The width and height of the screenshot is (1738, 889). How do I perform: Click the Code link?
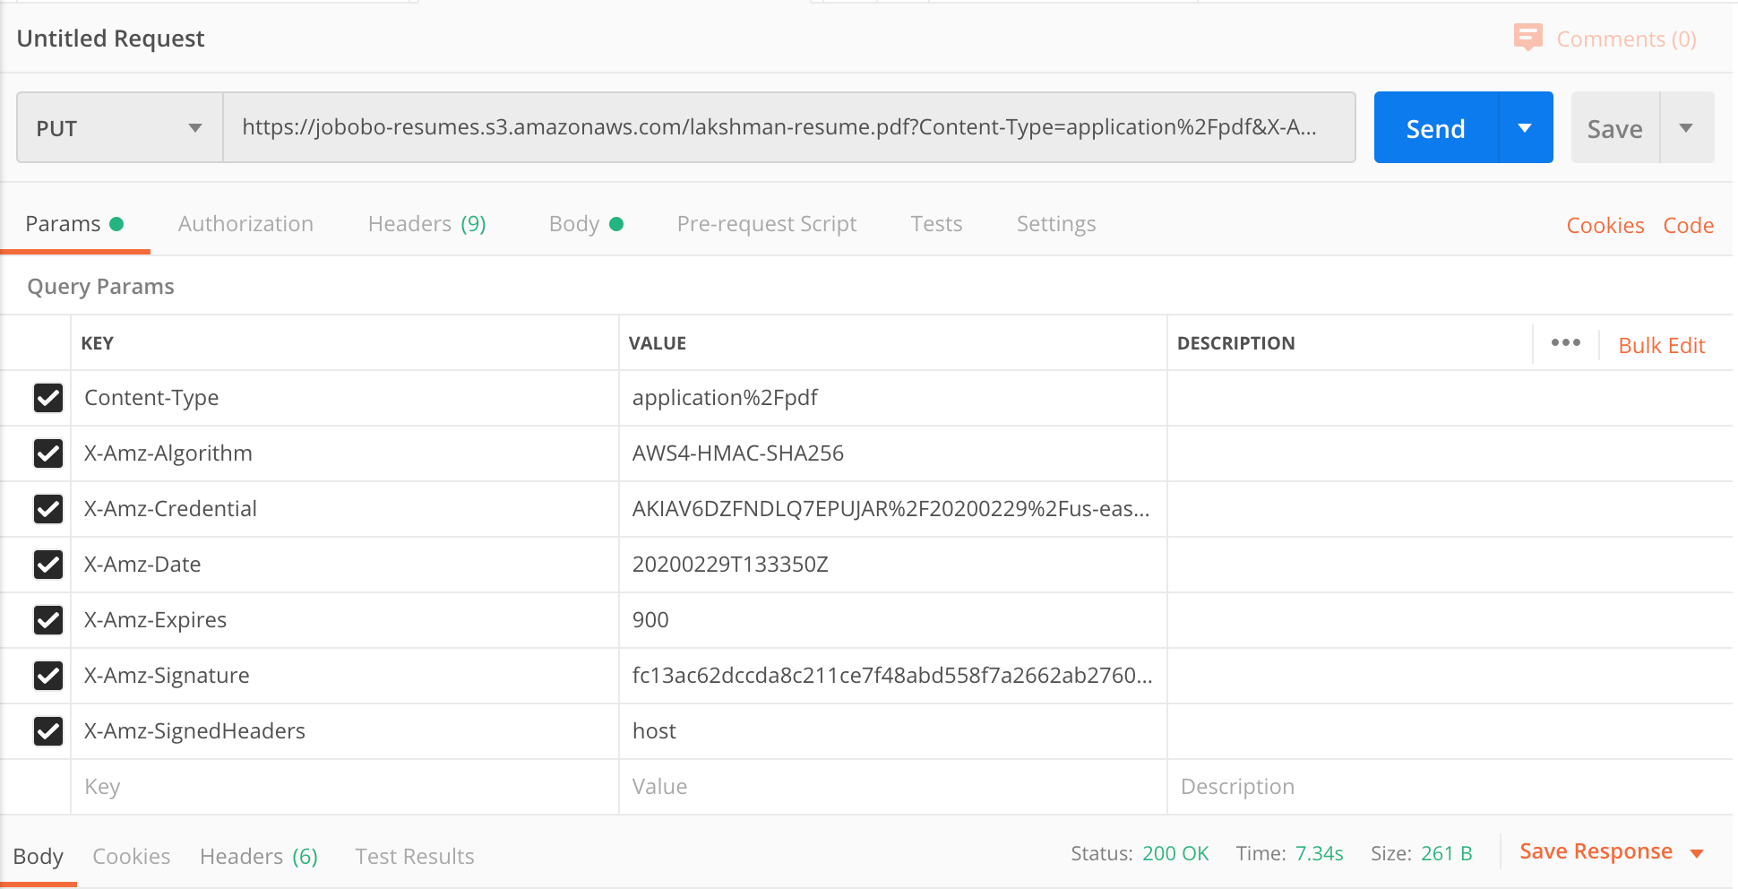click(1688, 225)
